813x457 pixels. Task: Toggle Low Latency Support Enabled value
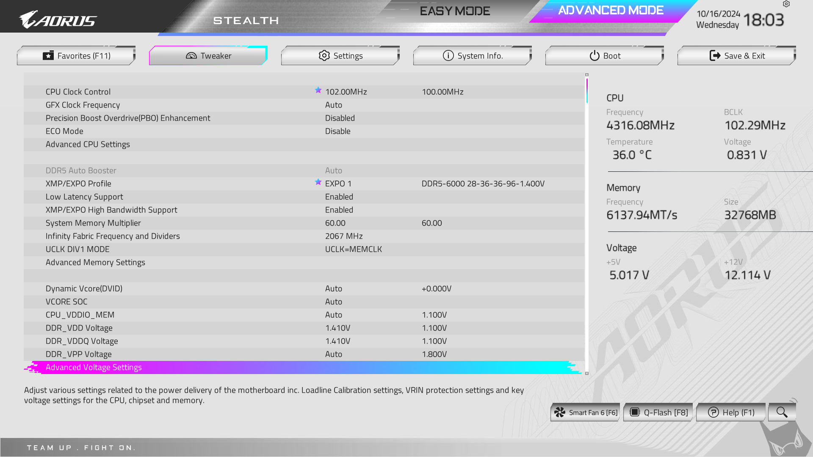339,197
